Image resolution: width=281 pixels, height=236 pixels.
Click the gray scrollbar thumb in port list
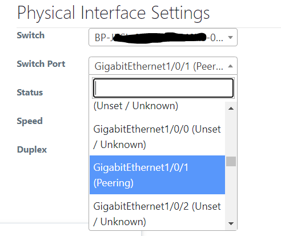tap(231, 161)
